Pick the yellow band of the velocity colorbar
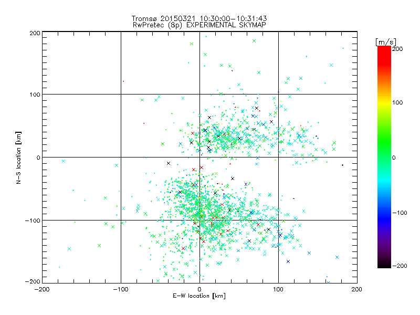Image resolution: width=420 pixels, height=315 pixels. (384, 102)
